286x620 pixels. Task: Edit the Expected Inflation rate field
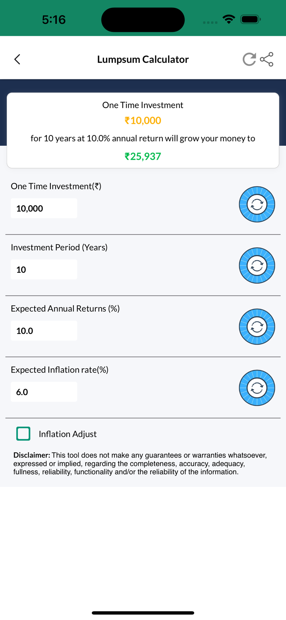click(44, 392)
